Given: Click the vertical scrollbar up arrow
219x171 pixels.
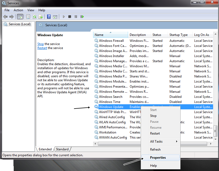Looking at the screenshot, I should point(216,34).
